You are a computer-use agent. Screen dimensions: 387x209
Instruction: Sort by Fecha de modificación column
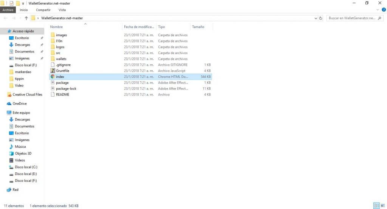(139, 27)
